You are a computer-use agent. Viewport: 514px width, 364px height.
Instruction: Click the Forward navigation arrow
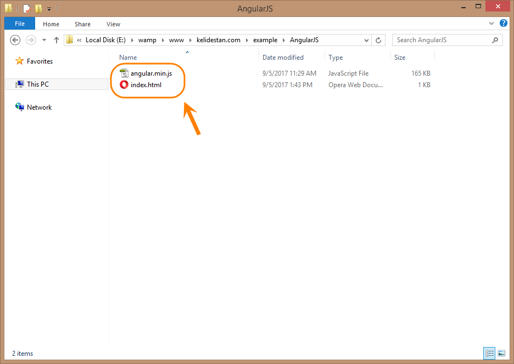(31, 40)
